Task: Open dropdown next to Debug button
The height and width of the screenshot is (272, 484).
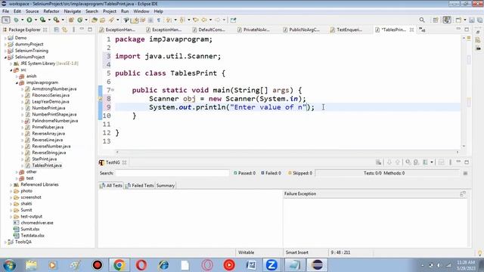Action: point(22,20)
